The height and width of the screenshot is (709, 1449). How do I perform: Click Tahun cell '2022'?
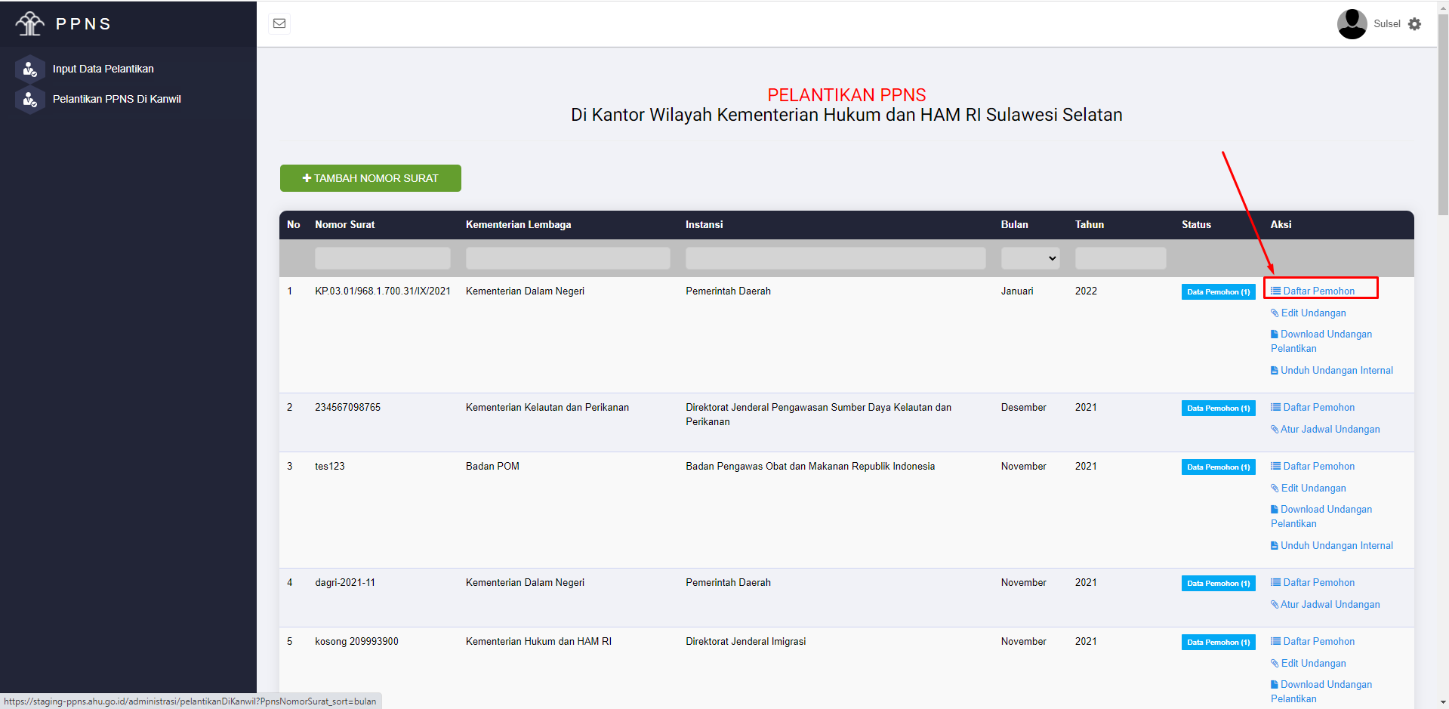[x=1086, y=291]
